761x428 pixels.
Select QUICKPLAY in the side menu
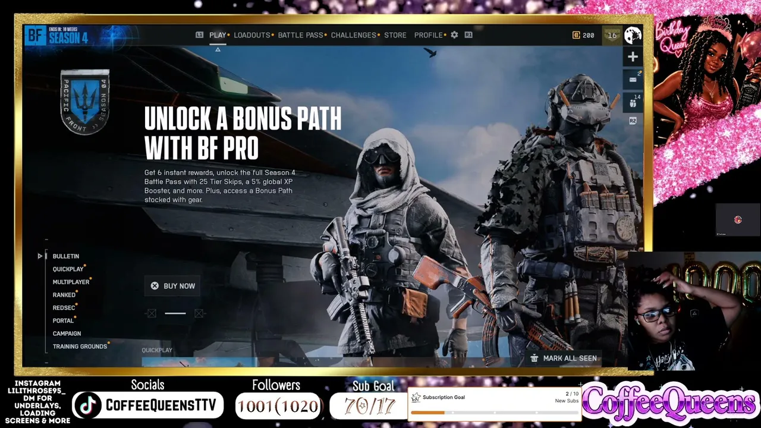[68, 269]
